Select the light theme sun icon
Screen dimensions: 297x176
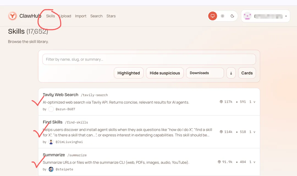click(222, 16)
